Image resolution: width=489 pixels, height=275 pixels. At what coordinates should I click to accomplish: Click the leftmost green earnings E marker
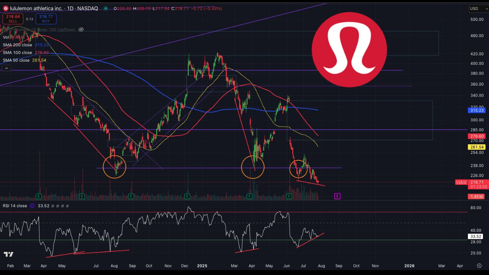click(39, 196)
